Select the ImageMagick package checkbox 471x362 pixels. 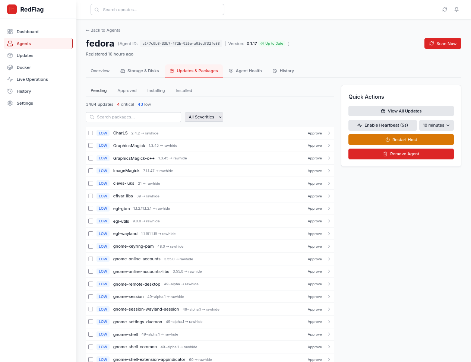point(91,171)
